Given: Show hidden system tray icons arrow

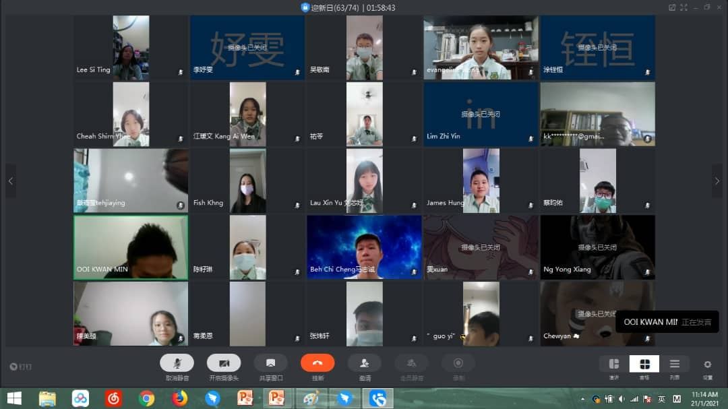Looking at the screenshot, I should (x=582, y=399).
